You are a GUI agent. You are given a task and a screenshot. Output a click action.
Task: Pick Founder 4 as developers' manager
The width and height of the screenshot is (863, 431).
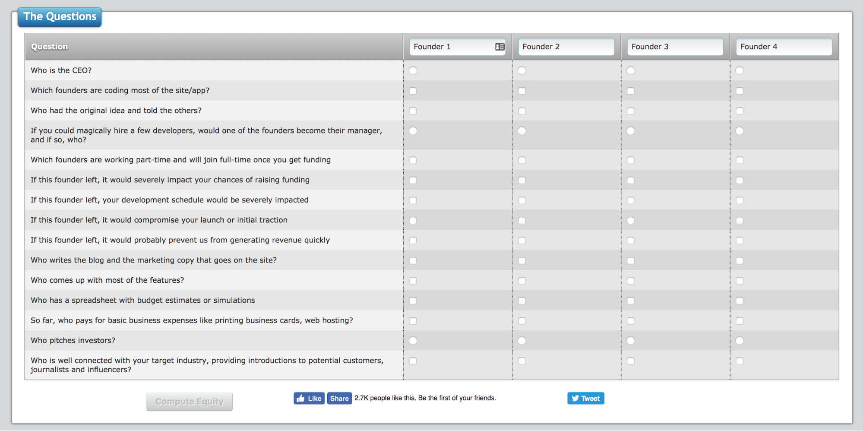coord(740,131)
